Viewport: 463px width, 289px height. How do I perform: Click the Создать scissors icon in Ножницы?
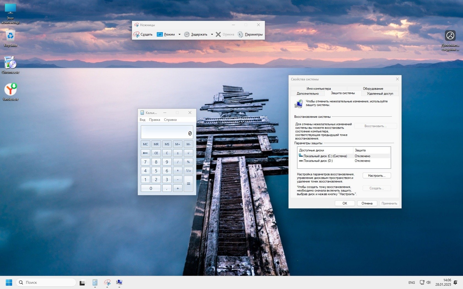click(x=136, y=34)
